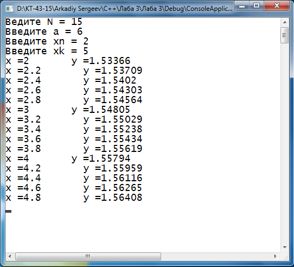Click the value 'y =1.5402'

(110, 81)
